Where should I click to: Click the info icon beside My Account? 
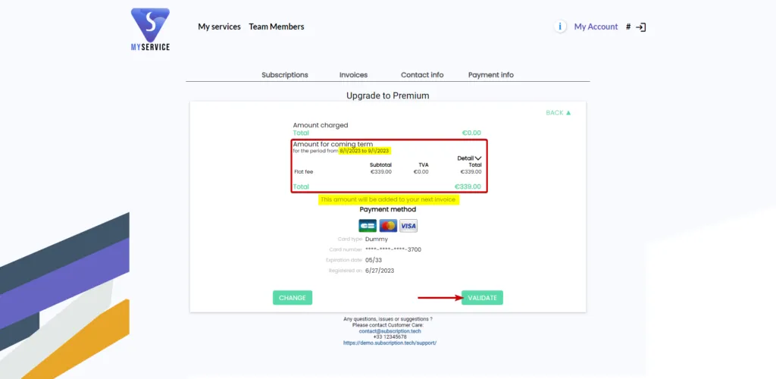click(x=560, y=27)
